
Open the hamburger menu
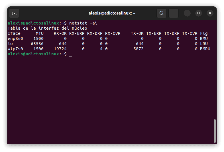click(x=173, y=13)
